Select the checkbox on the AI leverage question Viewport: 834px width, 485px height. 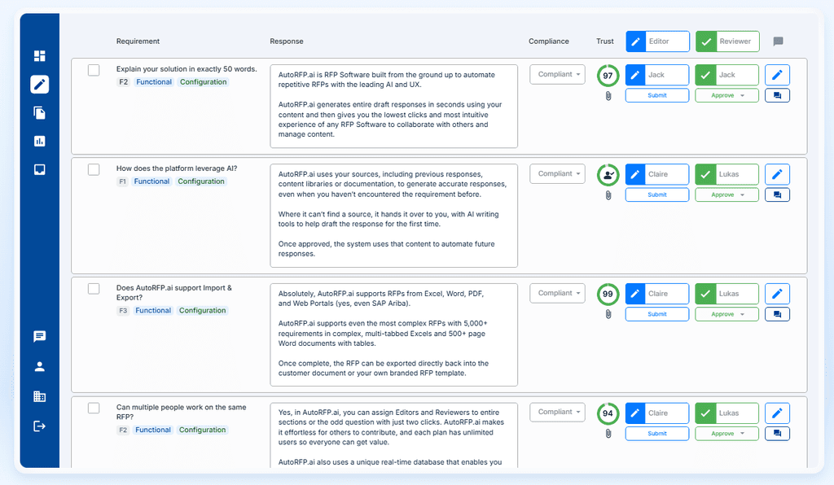[94, 168]
